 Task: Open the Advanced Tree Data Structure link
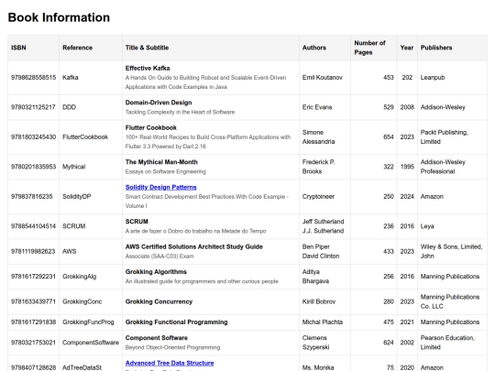coord(170,363)
